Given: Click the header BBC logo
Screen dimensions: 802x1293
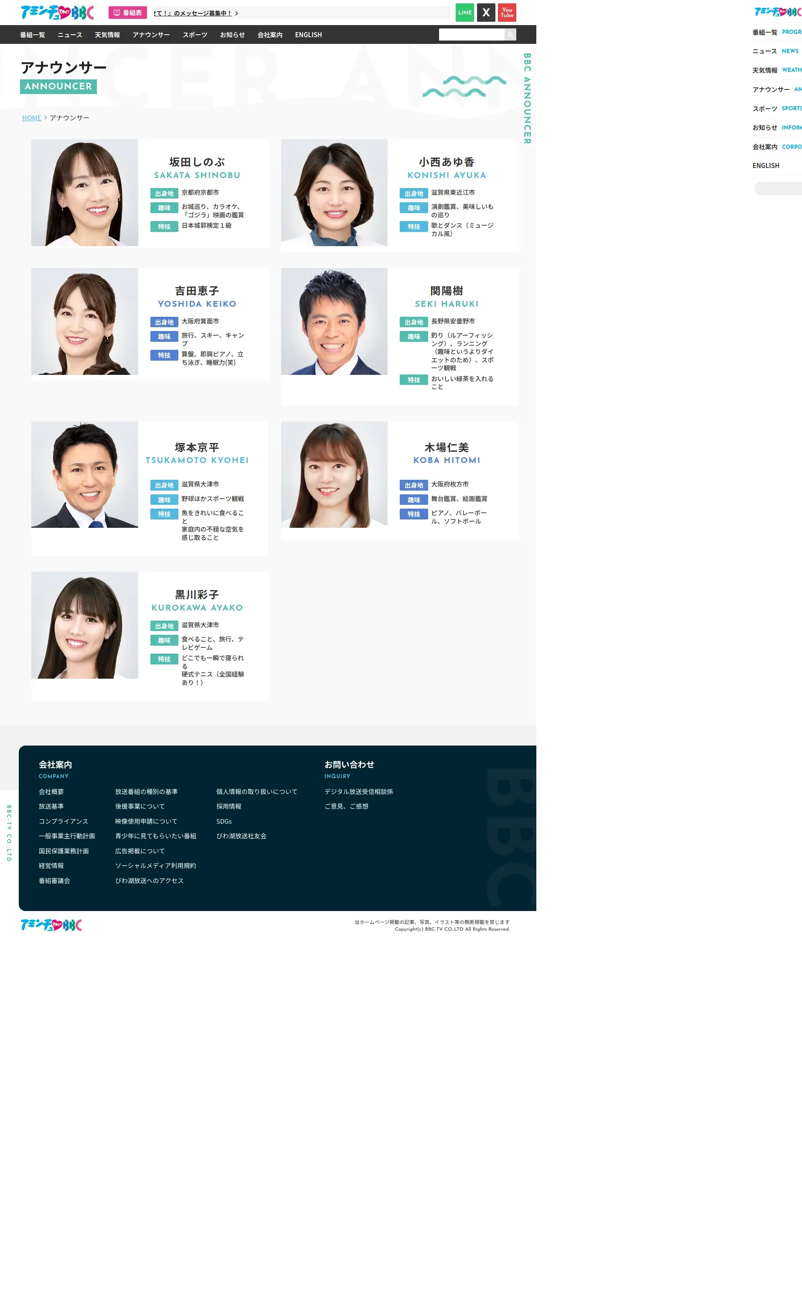Looking at the screenshot, I should [57, 12].
